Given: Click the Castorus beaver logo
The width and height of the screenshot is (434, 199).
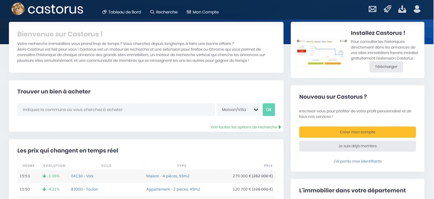Looking at the screenshot, I should click(18, 9).
